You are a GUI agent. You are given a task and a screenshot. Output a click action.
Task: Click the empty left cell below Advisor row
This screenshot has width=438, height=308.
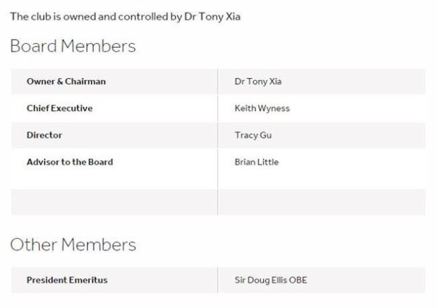(114, 203)
